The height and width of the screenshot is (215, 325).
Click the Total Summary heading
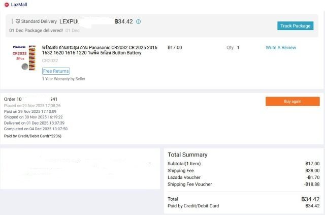click(187, 155)
